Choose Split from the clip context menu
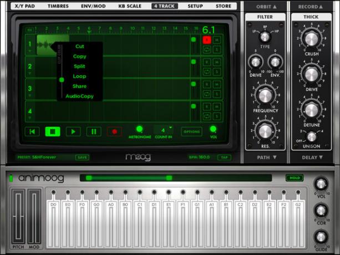Screen dimensions: 340x255 click(x=79, y=67)
